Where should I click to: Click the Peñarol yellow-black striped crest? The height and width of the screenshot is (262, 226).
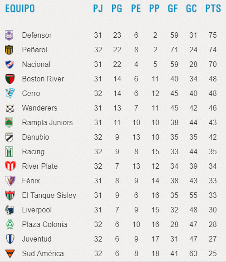9,50
